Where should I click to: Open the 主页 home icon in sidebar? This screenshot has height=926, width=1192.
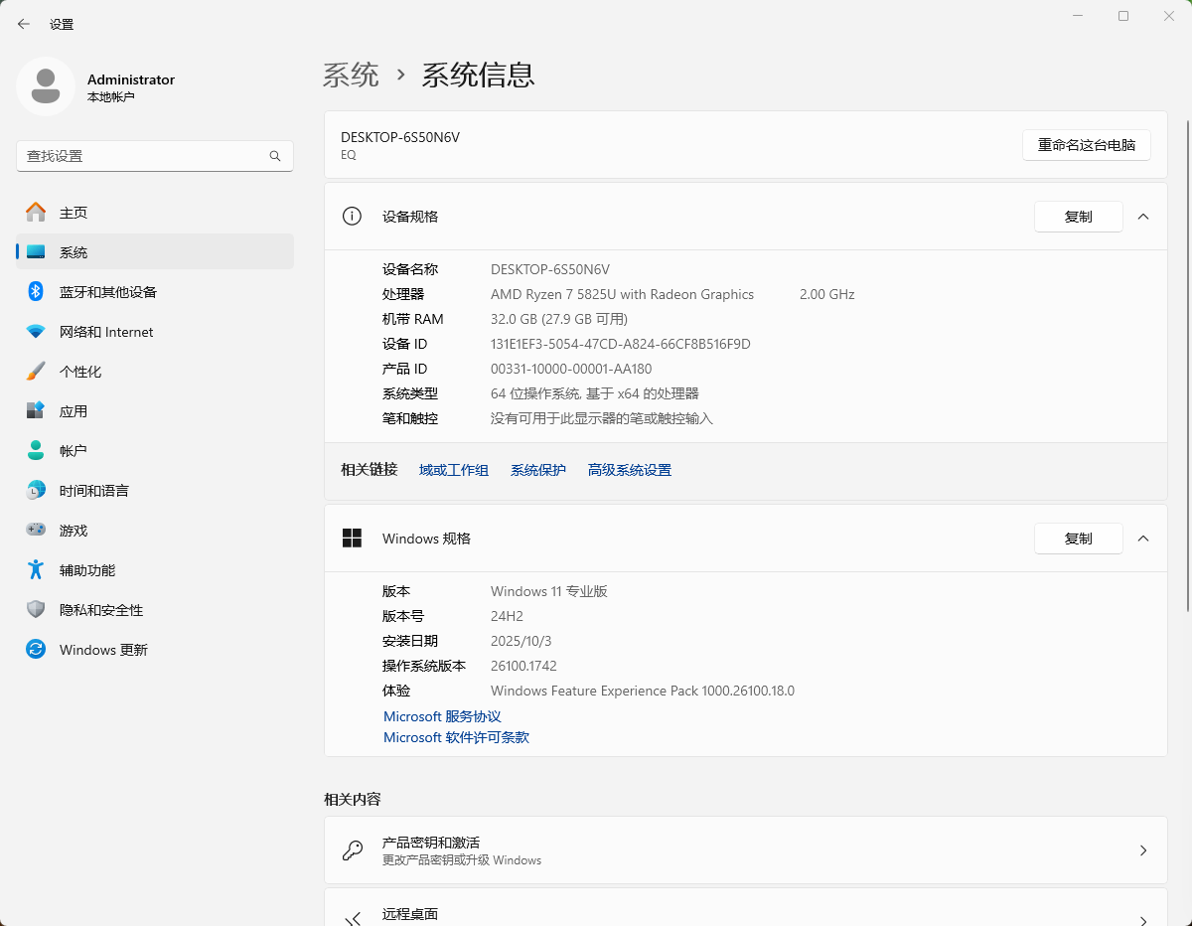pyautogui.click(x=36, y=213)
